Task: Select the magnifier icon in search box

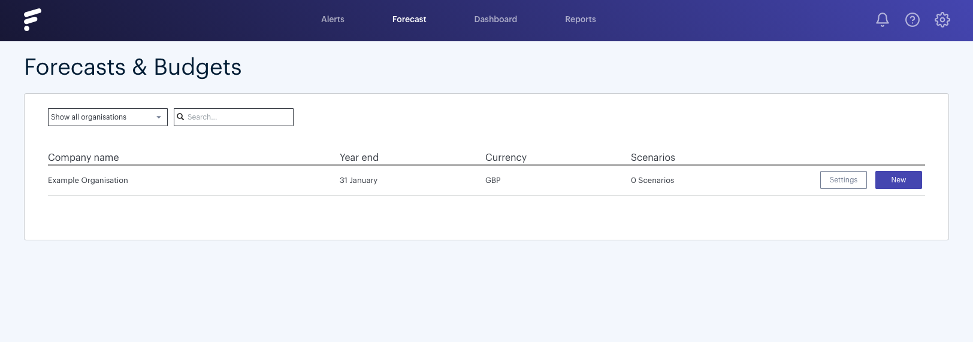Action: [180, 117]
